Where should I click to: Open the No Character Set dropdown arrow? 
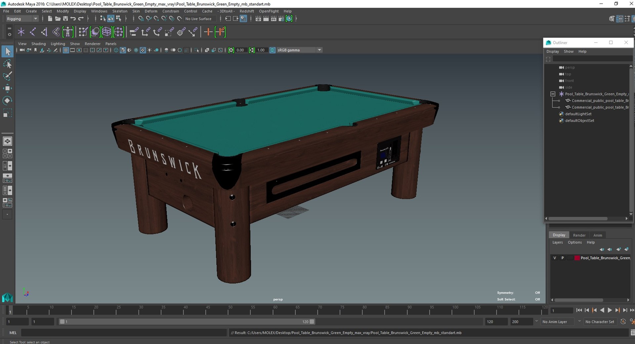pyautogui.click(x=579, y=321)
